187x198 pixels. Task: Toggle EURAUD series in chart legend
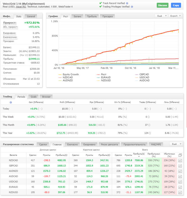point(104,77)
